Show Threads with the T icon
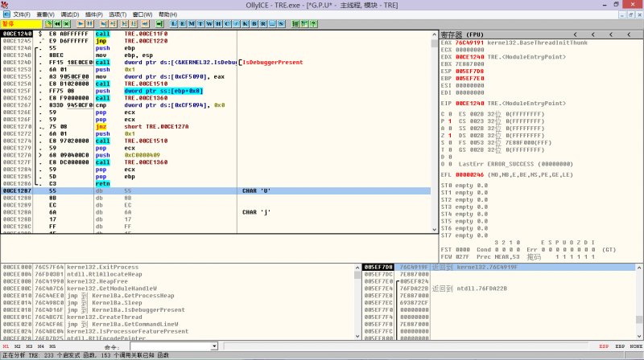 (200, 24)
